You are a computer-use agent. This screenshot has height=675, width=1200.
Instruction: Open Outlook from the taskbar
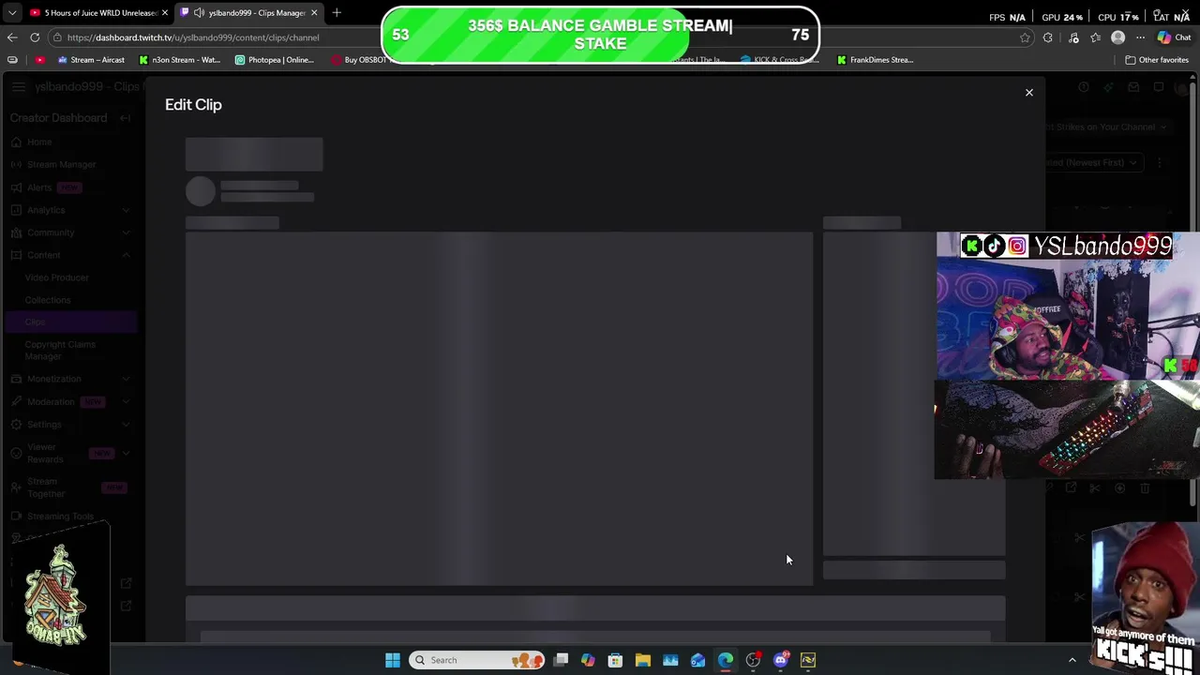(697, 660)
